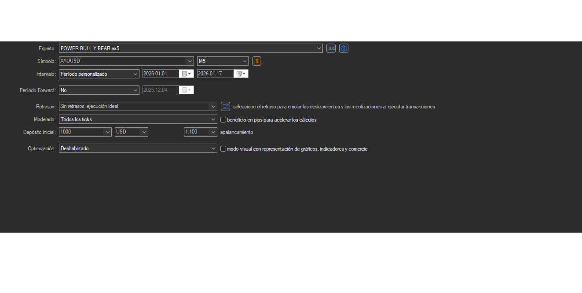Expand the Modelado Todos los ticks dropdown
The image size is (582, 293).
tap(213, 119)
